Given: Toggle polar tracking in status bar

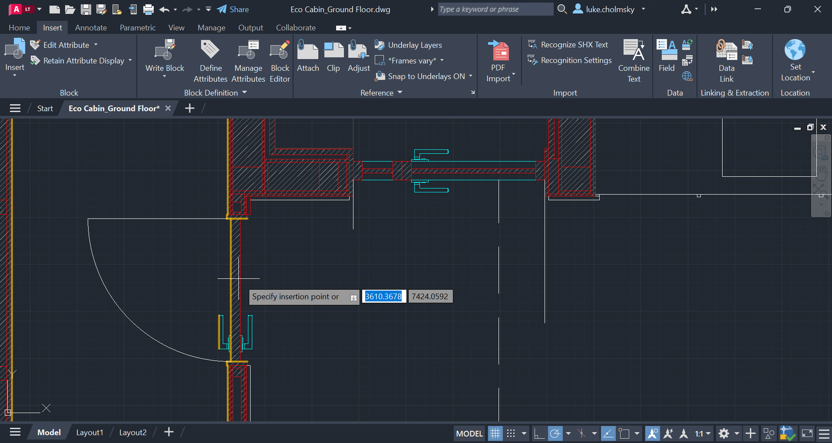Looking at the screenshot, I should tap(555, 433).
